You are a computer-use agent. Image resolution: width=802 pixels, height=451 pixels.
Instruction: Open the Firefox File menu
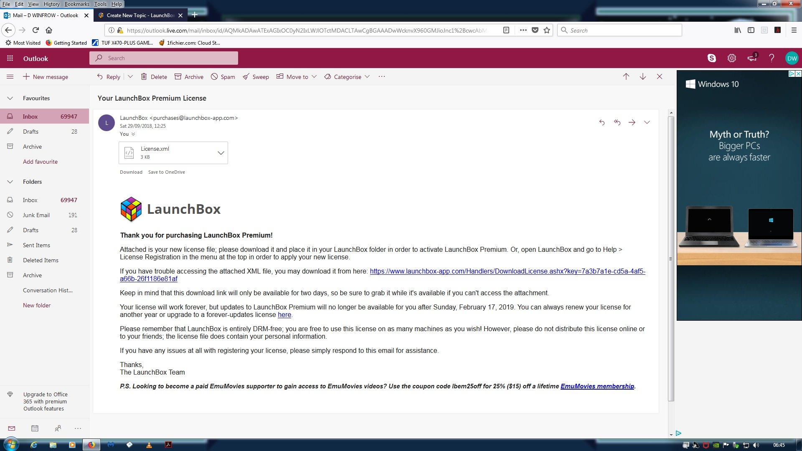pyautogui.click(x=6, y=4)
